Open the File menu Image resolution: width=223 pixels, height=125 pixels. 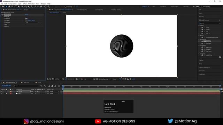pos(2,4)
